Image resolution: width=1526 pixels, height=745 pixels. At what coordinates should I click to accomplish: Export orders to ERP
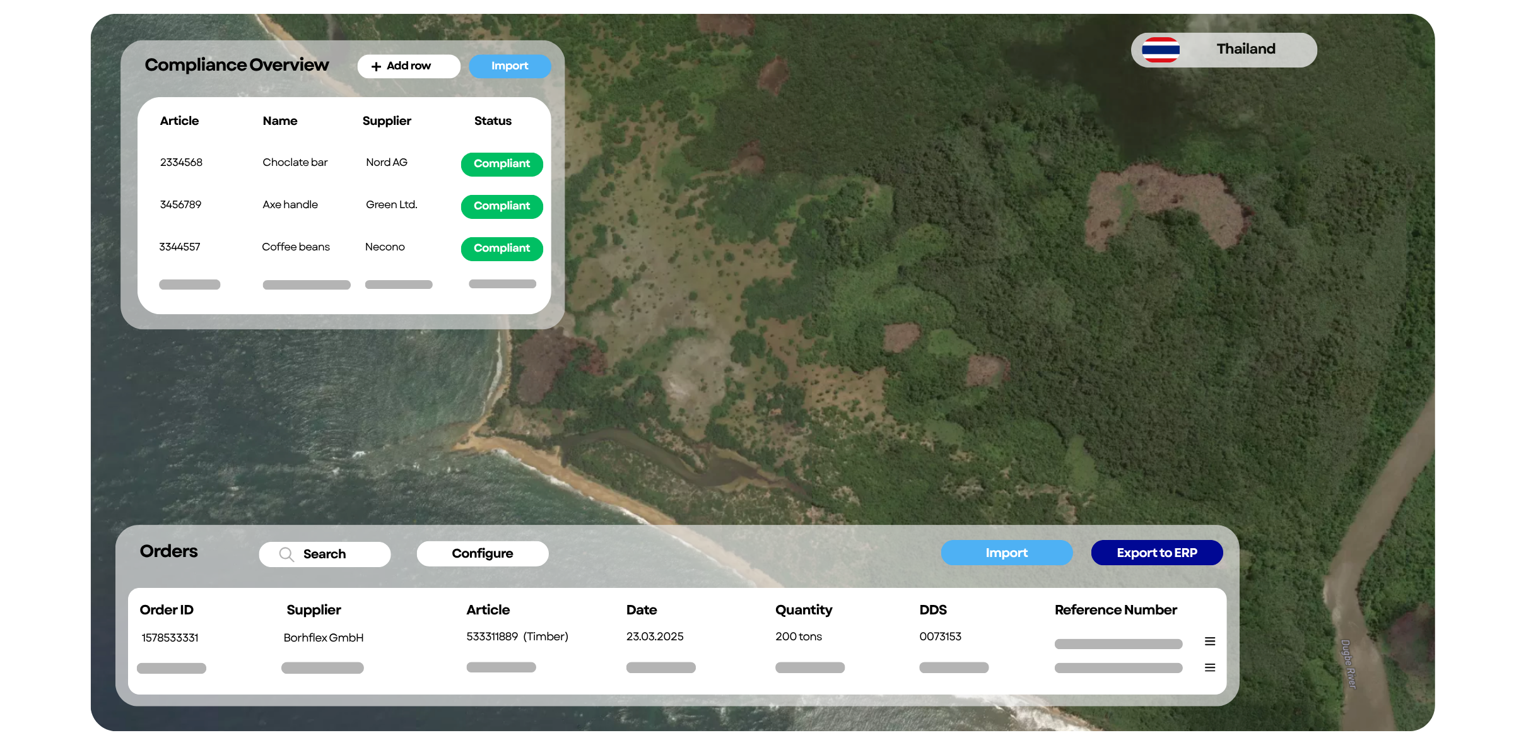[x=1156, y=553]
